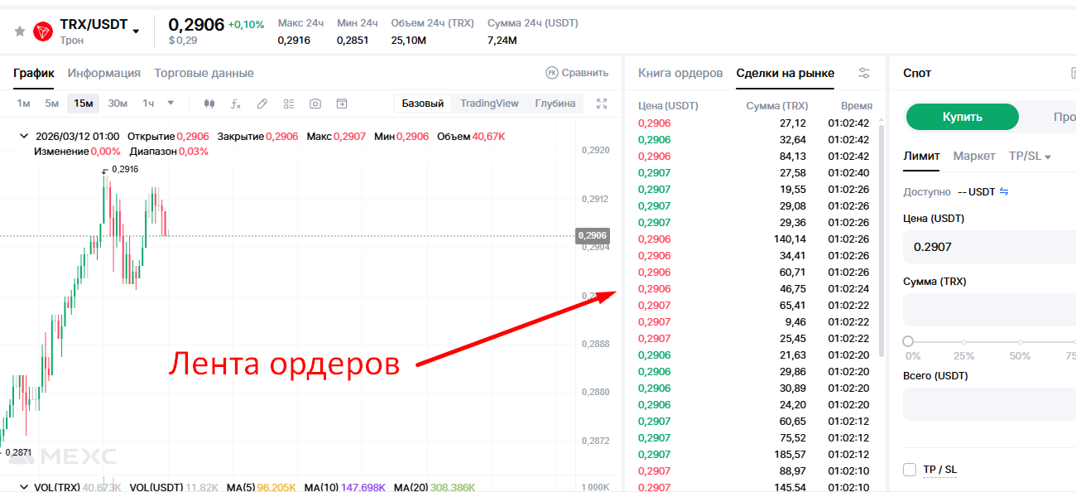This screenshot has height=497, width=1076.
Task: Switch chart view to Глубина
Action: [555, 104]
